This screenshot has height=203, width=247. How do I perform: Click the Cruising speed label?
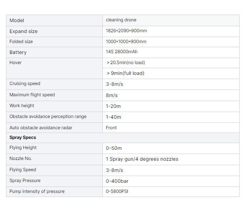[x=25, y=84]
